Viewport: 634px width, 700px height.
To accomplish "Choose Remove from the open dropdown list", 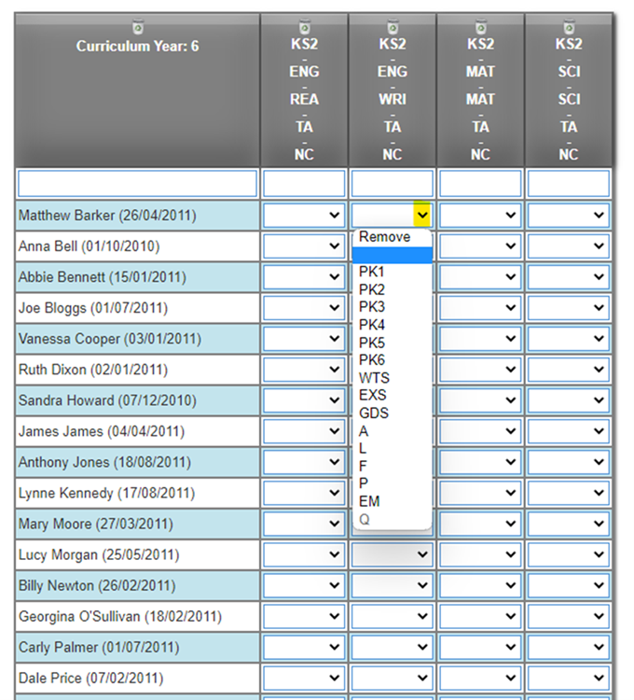I will 384,237.
